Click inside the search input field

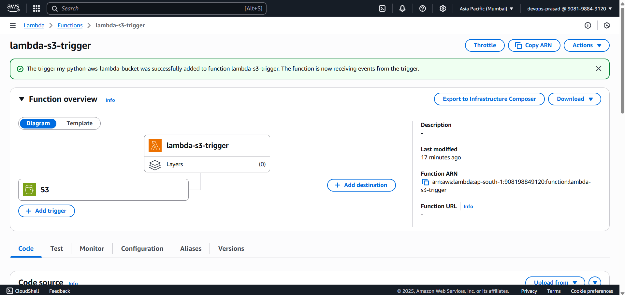[x=156, y=8]
